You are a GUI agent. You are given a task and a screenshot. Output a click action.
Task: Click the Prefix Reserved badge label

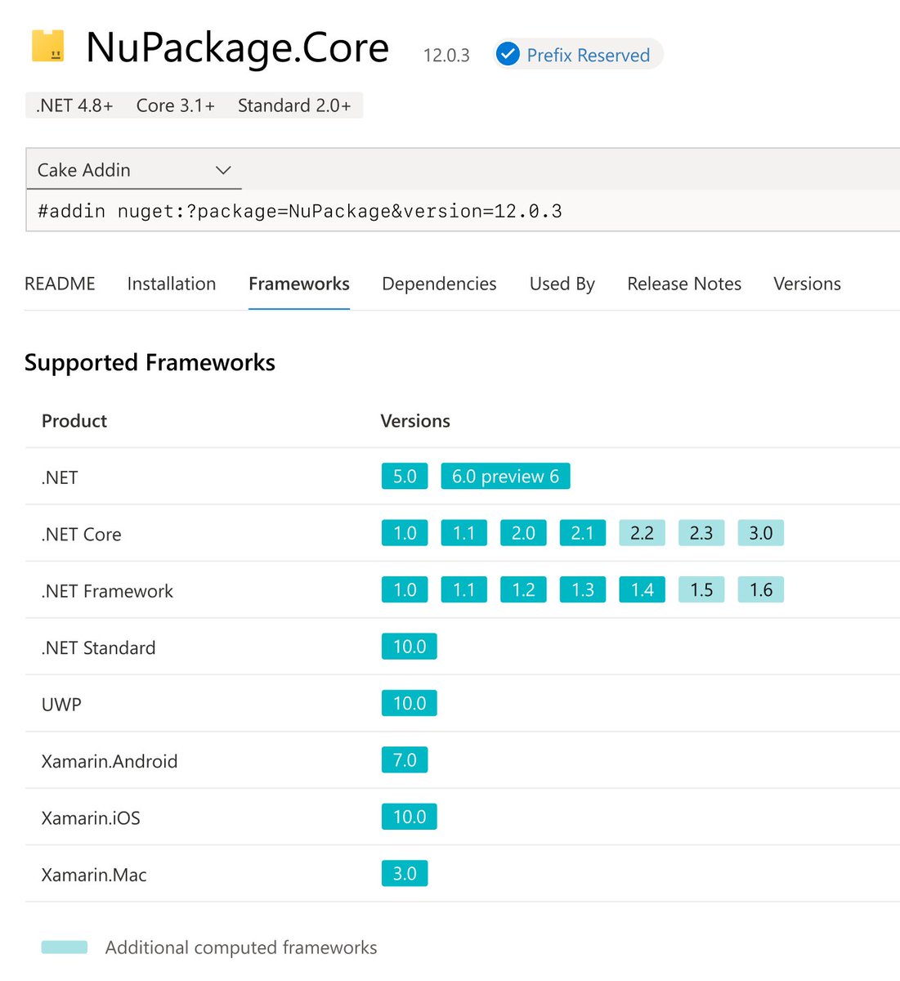(589, 55)
